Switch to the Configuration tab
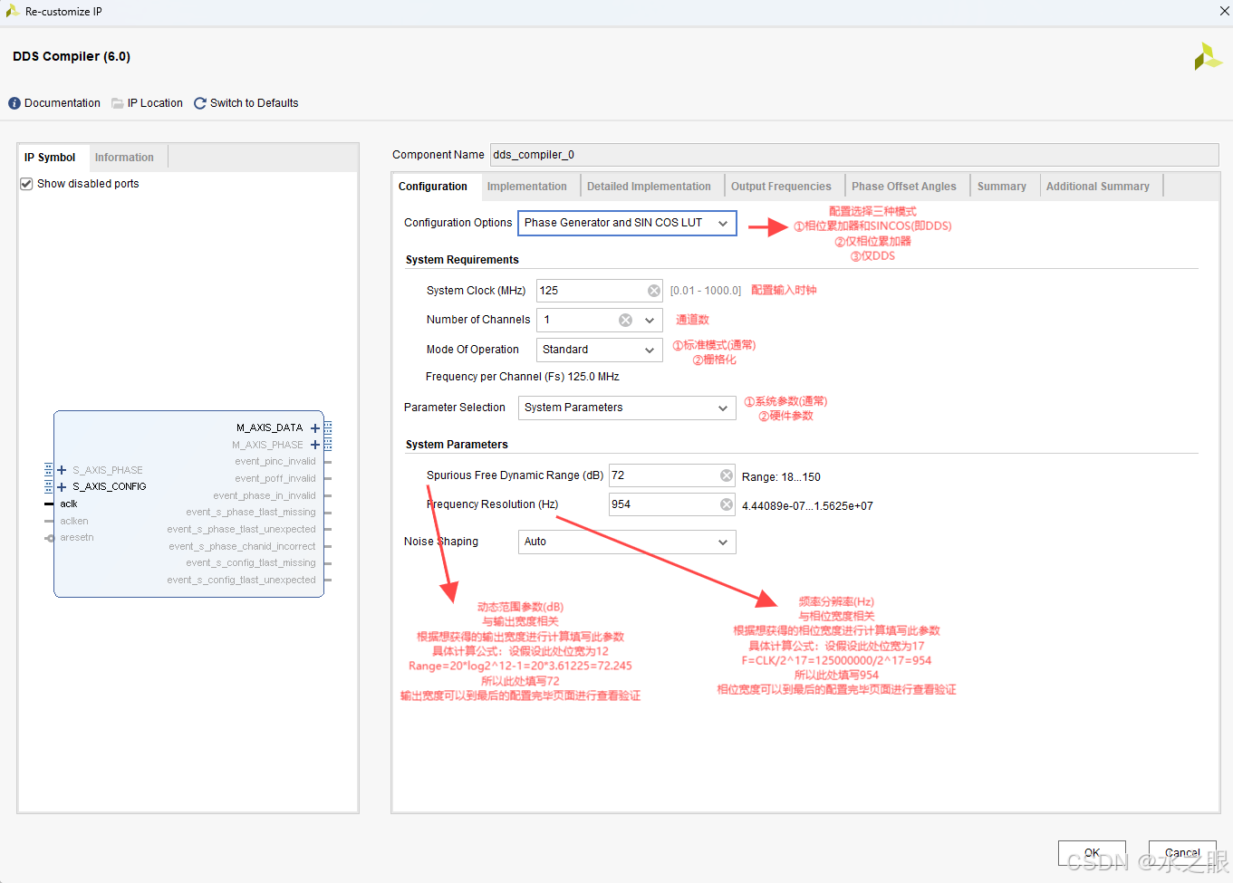The width and height of the screenshot is (1233, 883). tap(433, 187)
